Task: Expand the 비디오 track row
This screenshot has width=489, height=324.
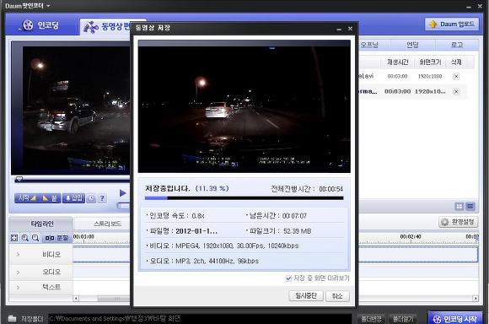Action: point(18,255)
